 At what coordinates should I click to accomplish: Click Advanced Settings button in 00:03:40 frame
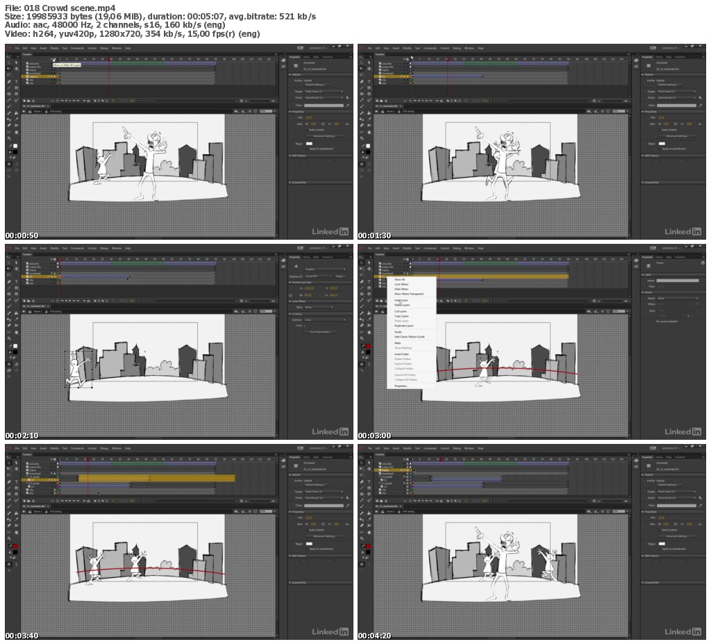[x=325, y=536]
